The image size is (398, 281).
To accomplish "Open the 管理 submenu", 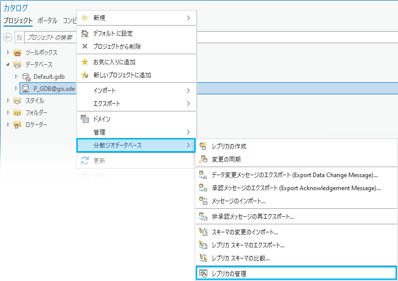I will click(137, 132).
